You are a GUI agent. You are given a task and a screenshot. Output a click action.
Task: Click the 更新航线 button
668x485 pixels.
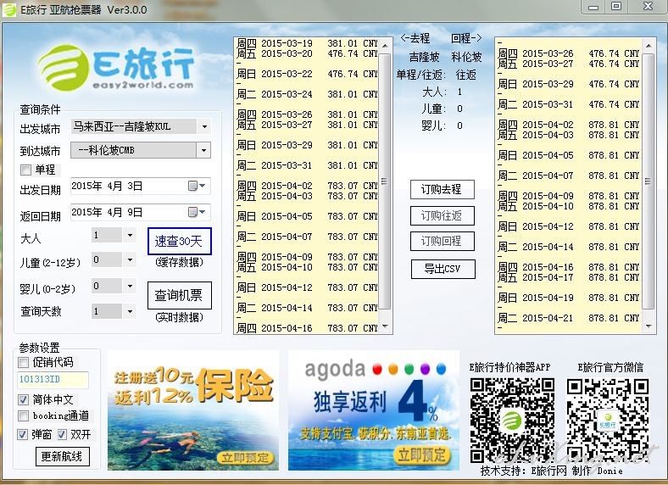tap(63, 456)
